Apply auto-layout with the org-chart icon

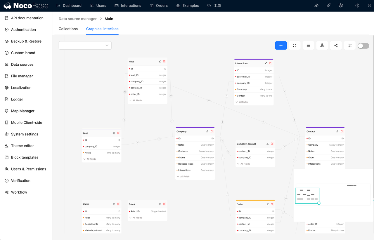[x=322, y=45]
